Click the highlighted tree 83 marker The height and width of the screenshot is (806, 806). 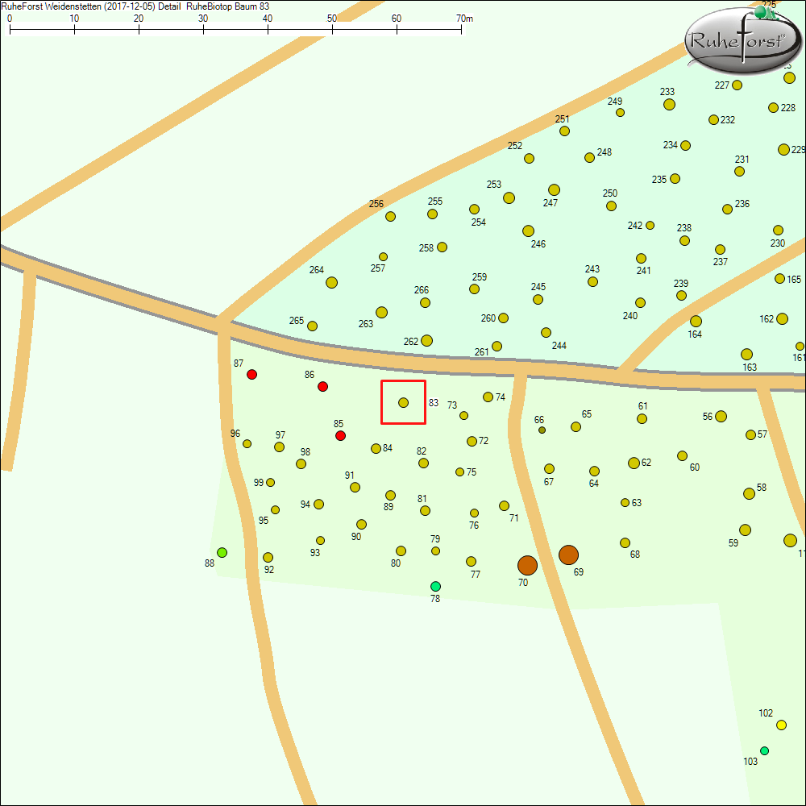tap(403, 402)
